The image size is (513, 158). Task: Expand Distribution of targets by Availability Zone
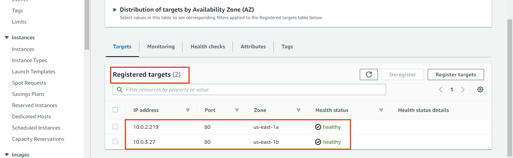click(115, 10)
